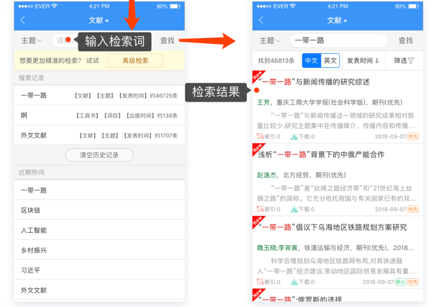This screenshot has height=307, width=445.
Task: Click 下载 icon on the 王芳 article
Action: 294,136
